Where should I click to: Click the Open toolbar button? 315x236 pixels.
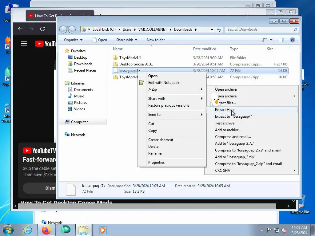(x=100, y=40)
